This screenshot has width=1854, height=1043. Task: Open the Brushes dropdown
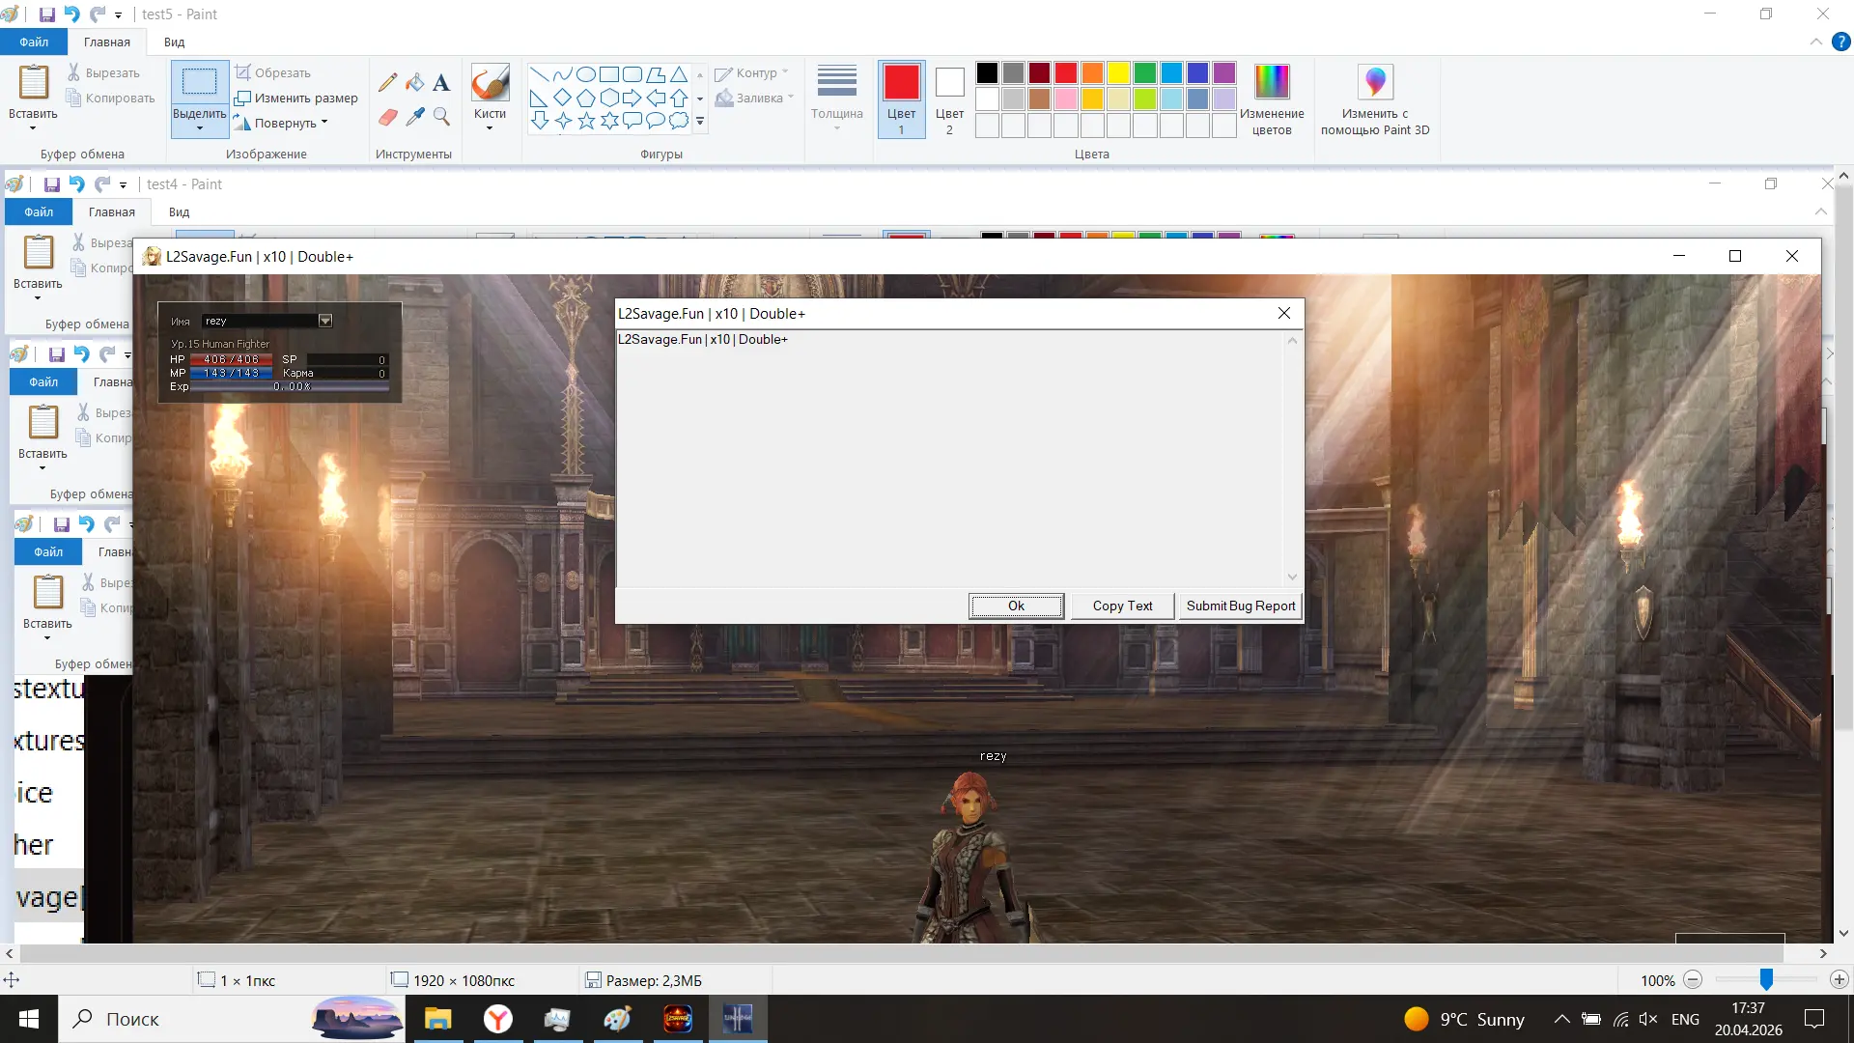[490, 127]
